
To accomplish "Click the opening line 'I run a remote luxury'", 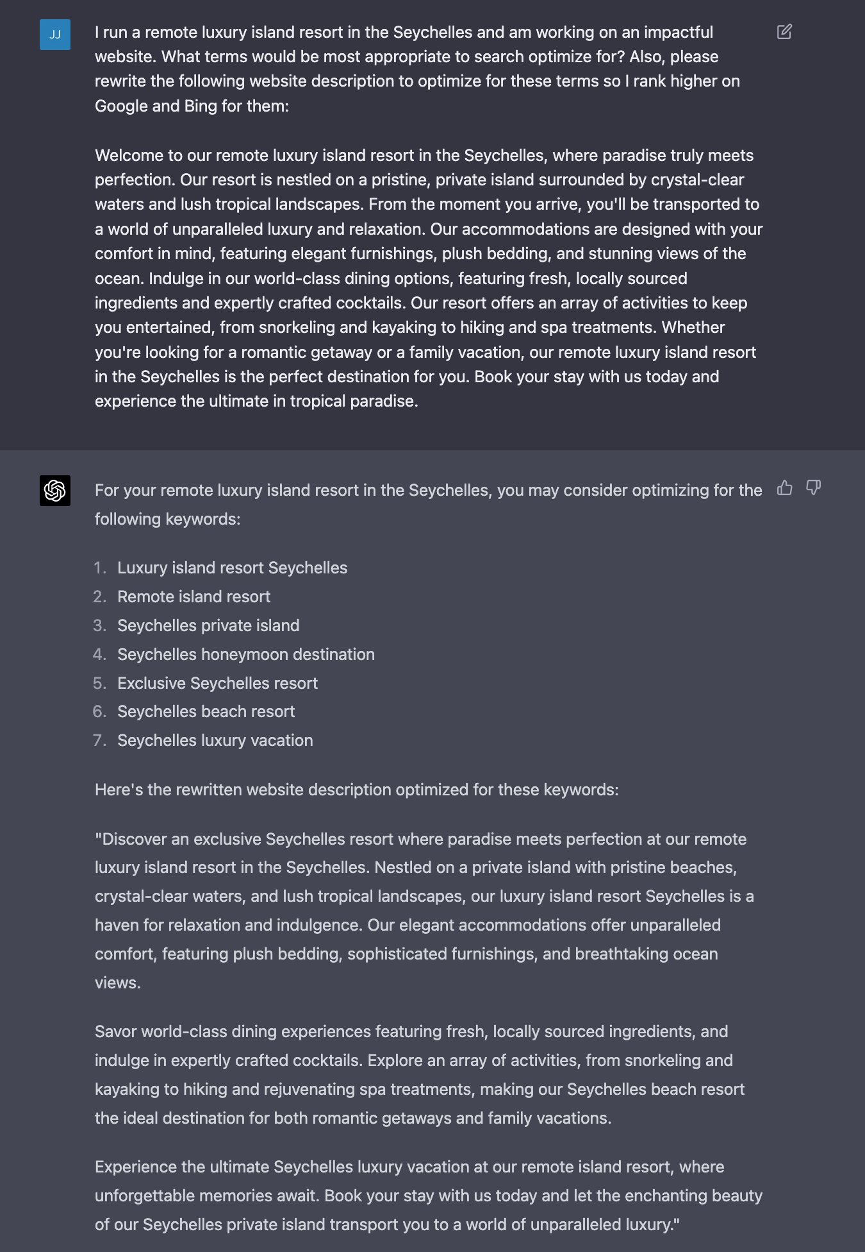I will point(404,32).
